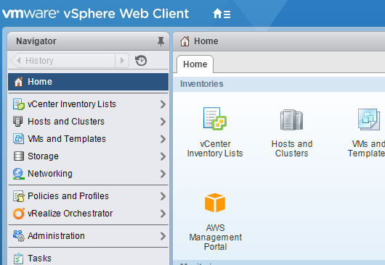
Task: Expand vCenter Inventory Lists chevron
Action: tap(163, 104)
